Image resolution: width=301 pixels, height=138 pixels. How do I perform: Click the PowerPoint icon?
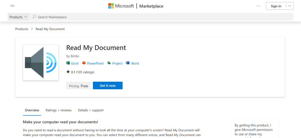[84, 63]
